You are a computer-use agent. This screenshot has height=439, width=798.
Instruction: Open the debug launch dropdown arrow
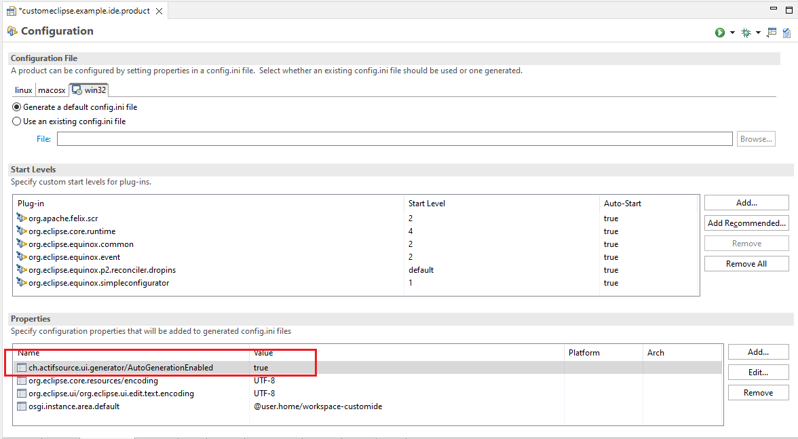[758, 33]
